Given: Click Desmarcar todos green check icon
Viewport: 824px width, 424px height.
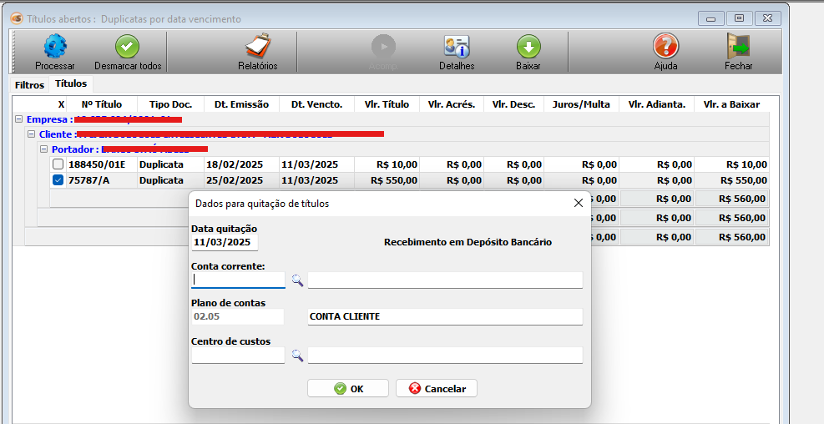Looking at the screenshot, I should (128, 47).
